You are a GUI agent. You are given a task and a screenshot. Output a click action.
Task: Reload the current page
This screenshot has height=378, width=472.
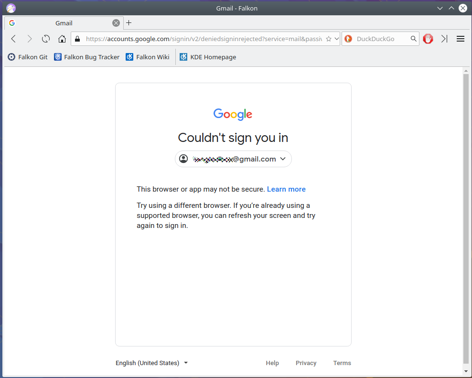[45, 39]
